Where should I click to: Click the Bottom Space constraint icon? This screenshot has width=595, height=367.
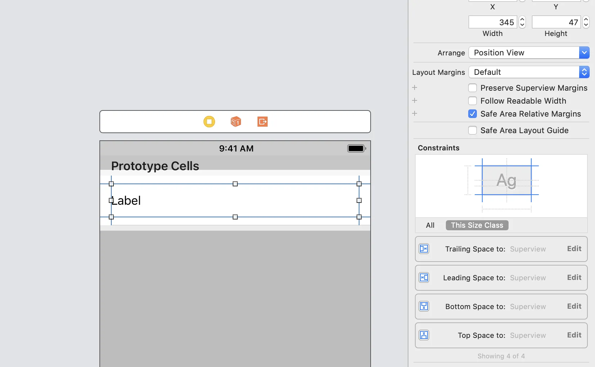point(424,306)
